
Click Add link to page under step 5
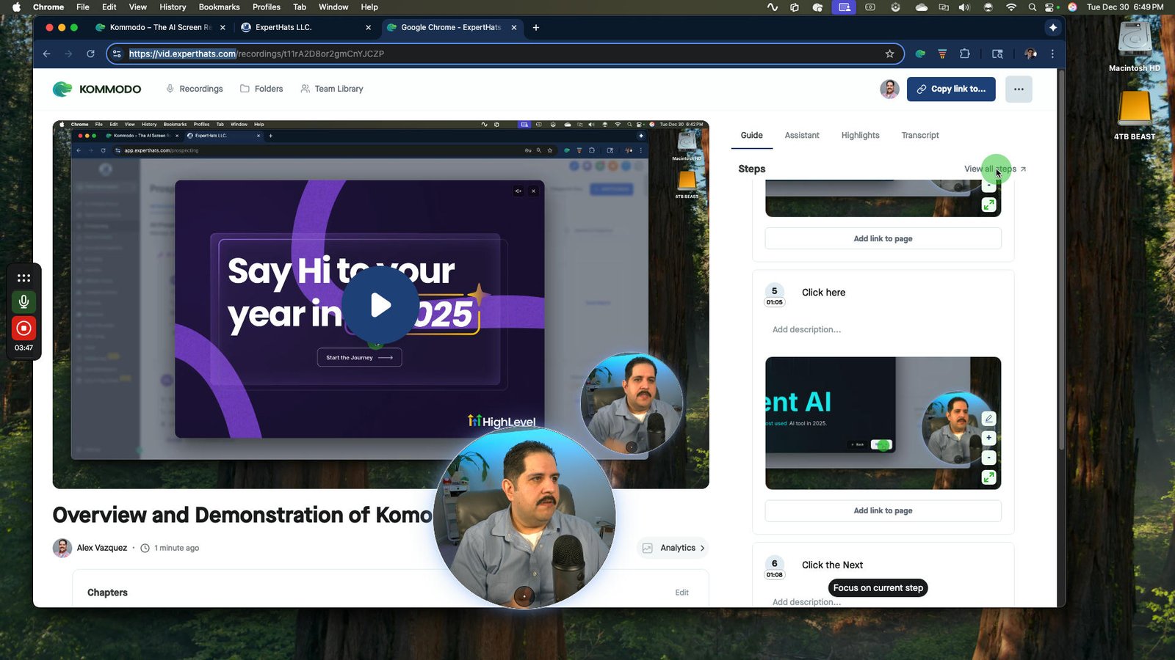[x=883, y=510]
